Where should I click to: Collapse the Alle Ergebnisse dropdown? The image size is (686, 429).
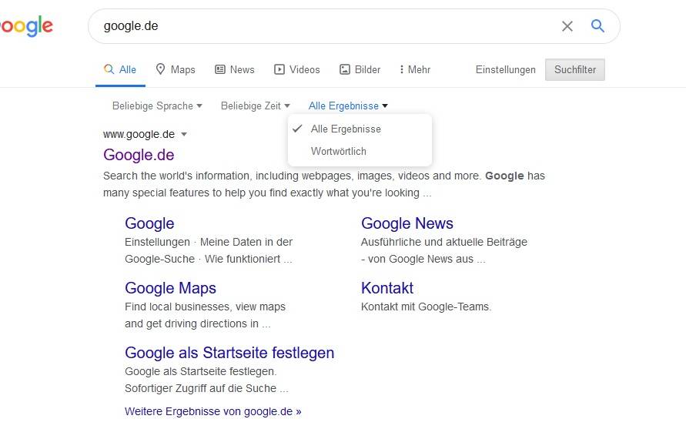tap(348, 106)
